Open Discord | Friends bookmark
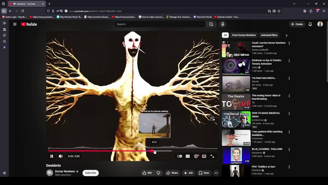This screenshot has height=185, width=328. 203,17
